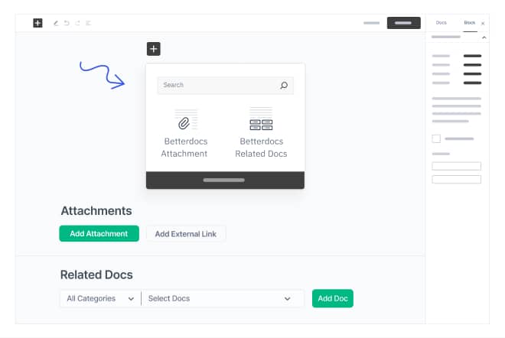Click into the block Search field
The image size is (505, 338).
click(217, 86)
